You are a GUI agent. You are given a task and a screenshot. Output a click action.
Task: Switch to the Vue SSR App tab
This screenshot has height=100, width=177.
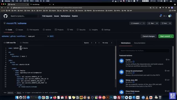[x=40, y=4]
